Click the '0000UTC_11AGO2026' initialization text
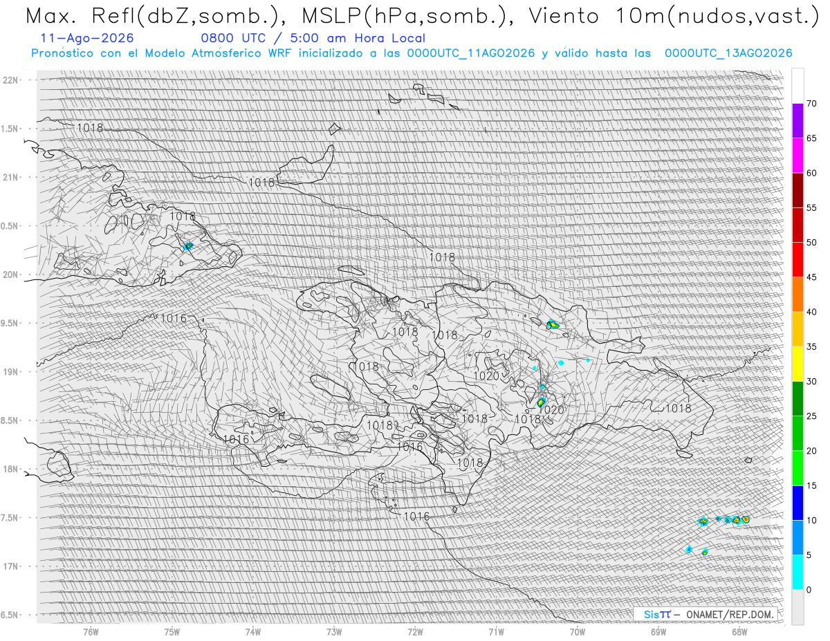Viewport: 830px width, 641px height. [471, 53]
